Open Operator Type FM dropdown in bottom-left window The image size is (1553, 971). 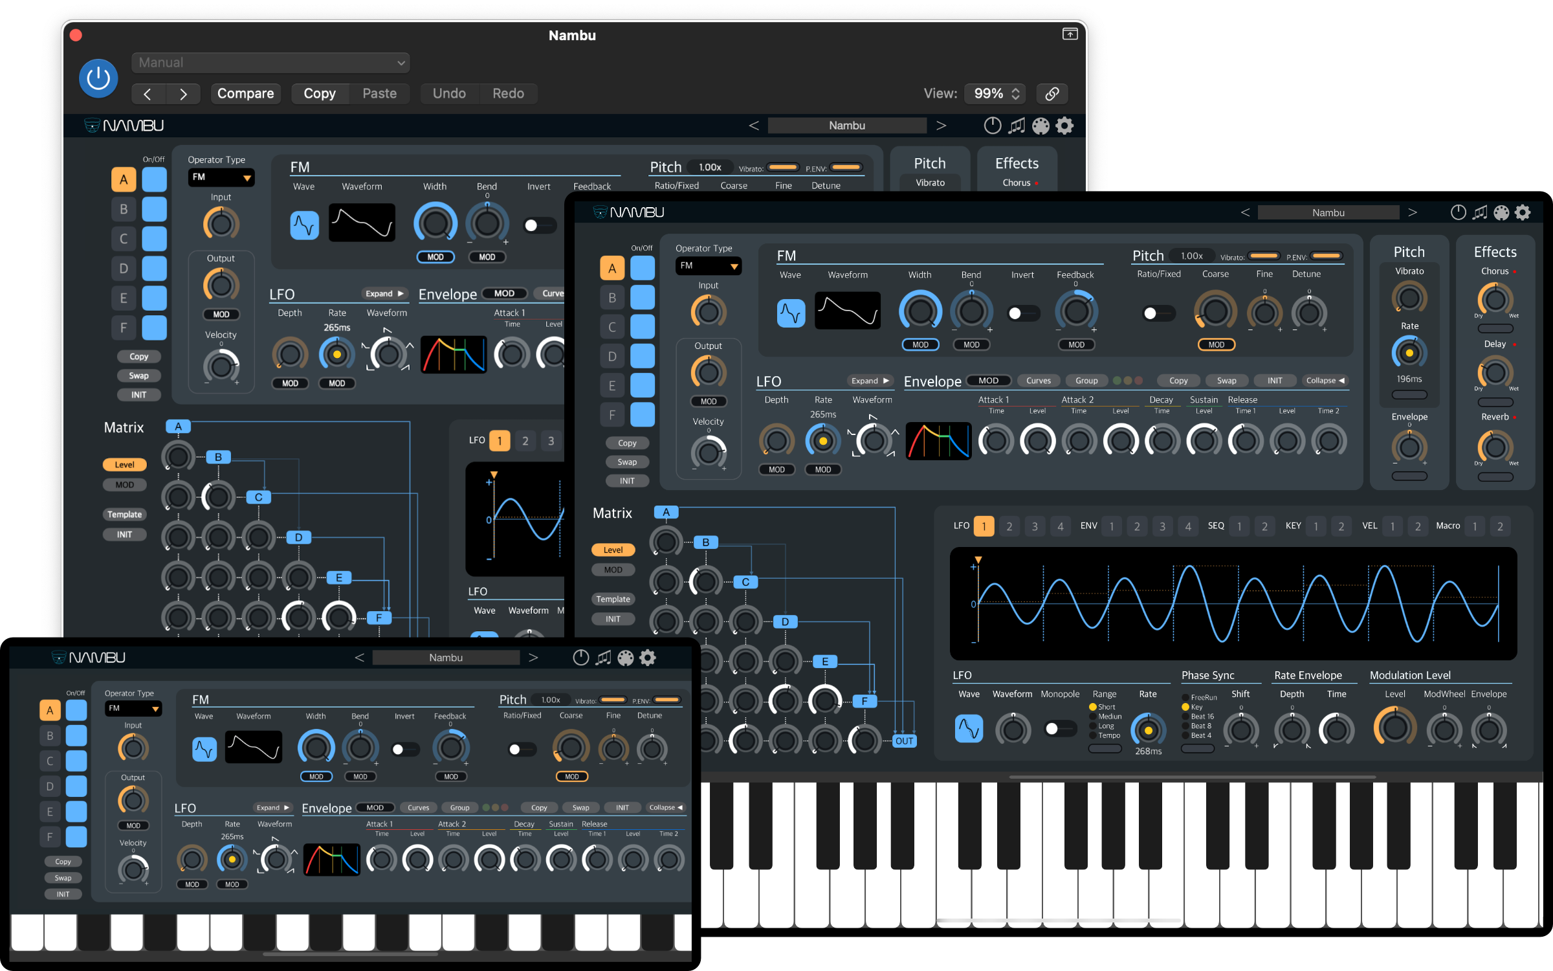click(x=133, y=708)
